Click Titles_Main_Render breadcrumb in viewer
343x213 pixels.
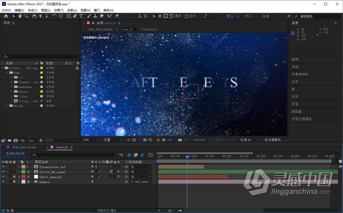[100, 29]
